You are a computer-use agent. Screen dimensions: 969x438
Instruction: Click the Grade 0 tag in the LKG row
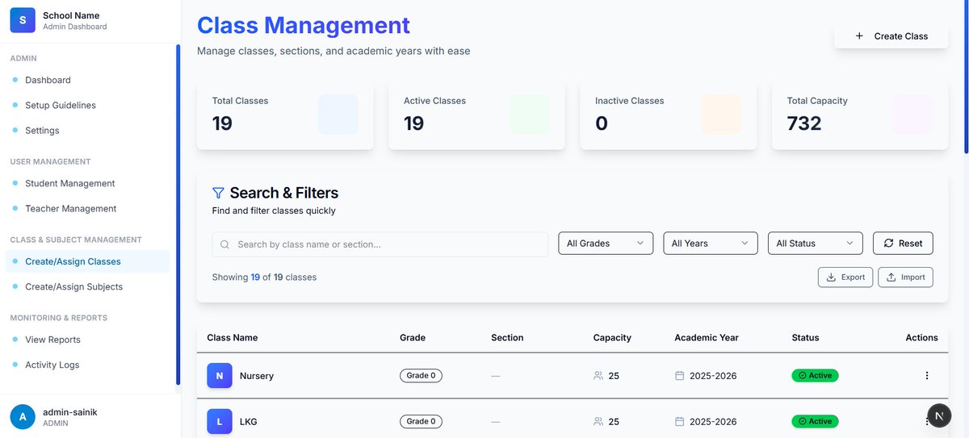[x=421, y=422]
